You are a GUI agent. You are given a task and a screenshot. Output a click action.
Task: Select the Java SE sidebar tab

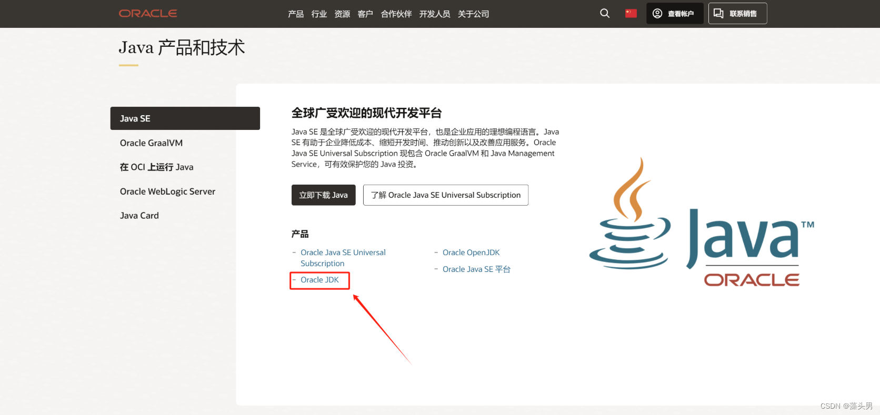tap(185, 118)
